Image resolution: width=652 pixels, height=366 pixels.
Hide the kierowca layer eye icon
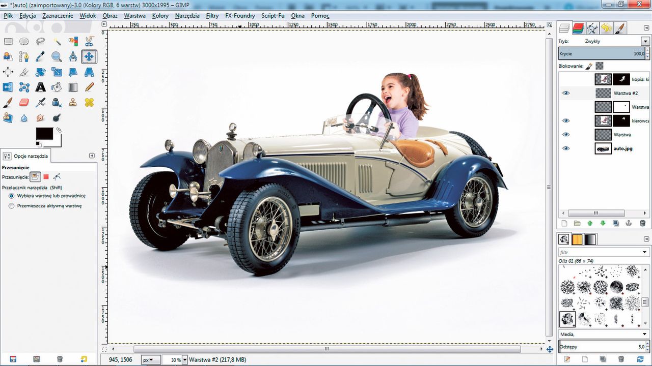coord(566,120)
